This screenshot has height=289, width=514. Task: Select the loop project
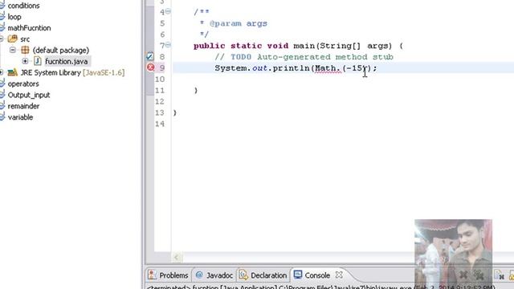[14, 17]
